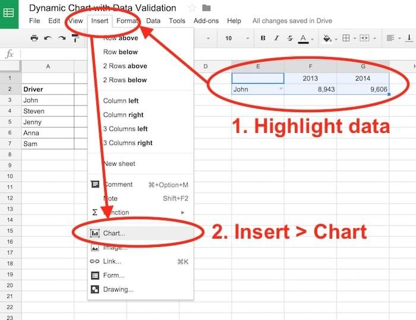Image resolution: width=416 pixels, height=320 pixels.
Task: Expand the horizontal align dropdown arrow
Action: point(399,39)
